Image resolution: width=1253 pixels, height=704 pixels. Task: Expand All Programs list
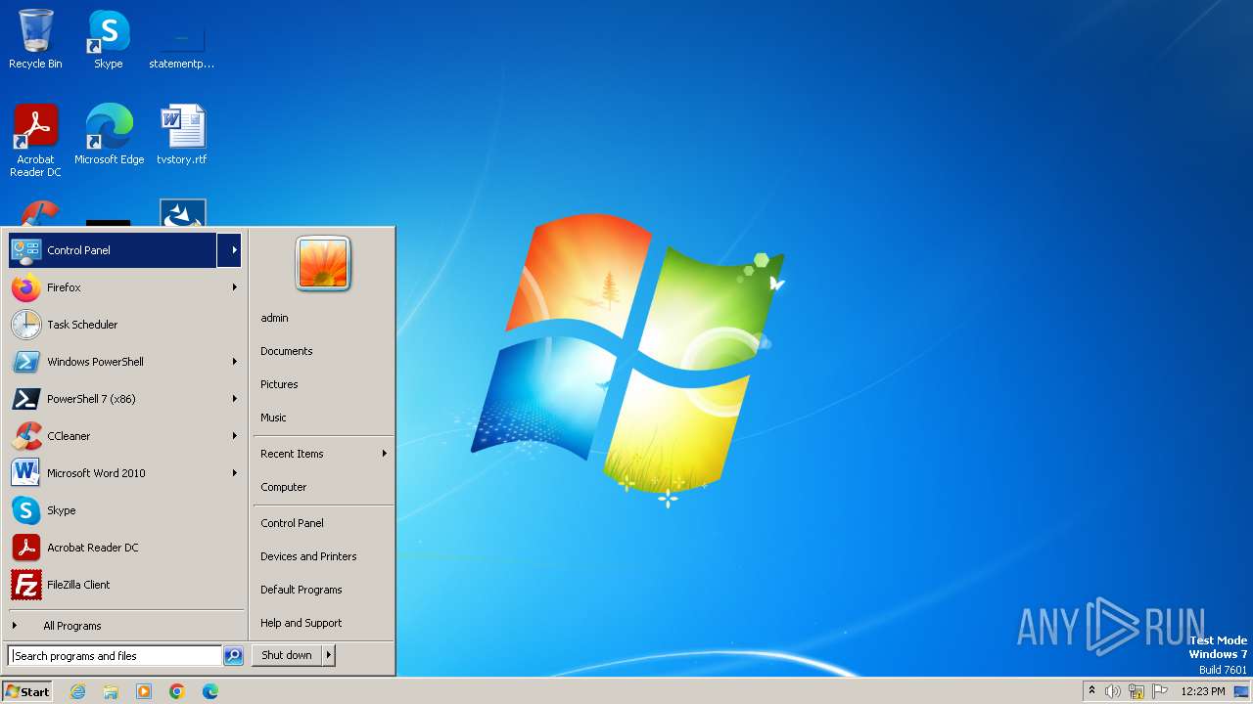click(x=124, y=626)
